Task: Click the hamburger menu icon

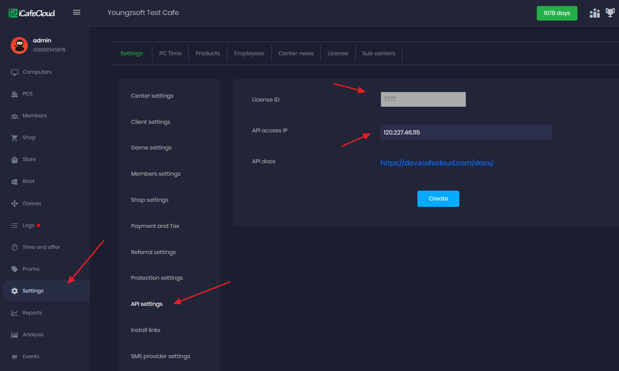Action: click(77, 12)
